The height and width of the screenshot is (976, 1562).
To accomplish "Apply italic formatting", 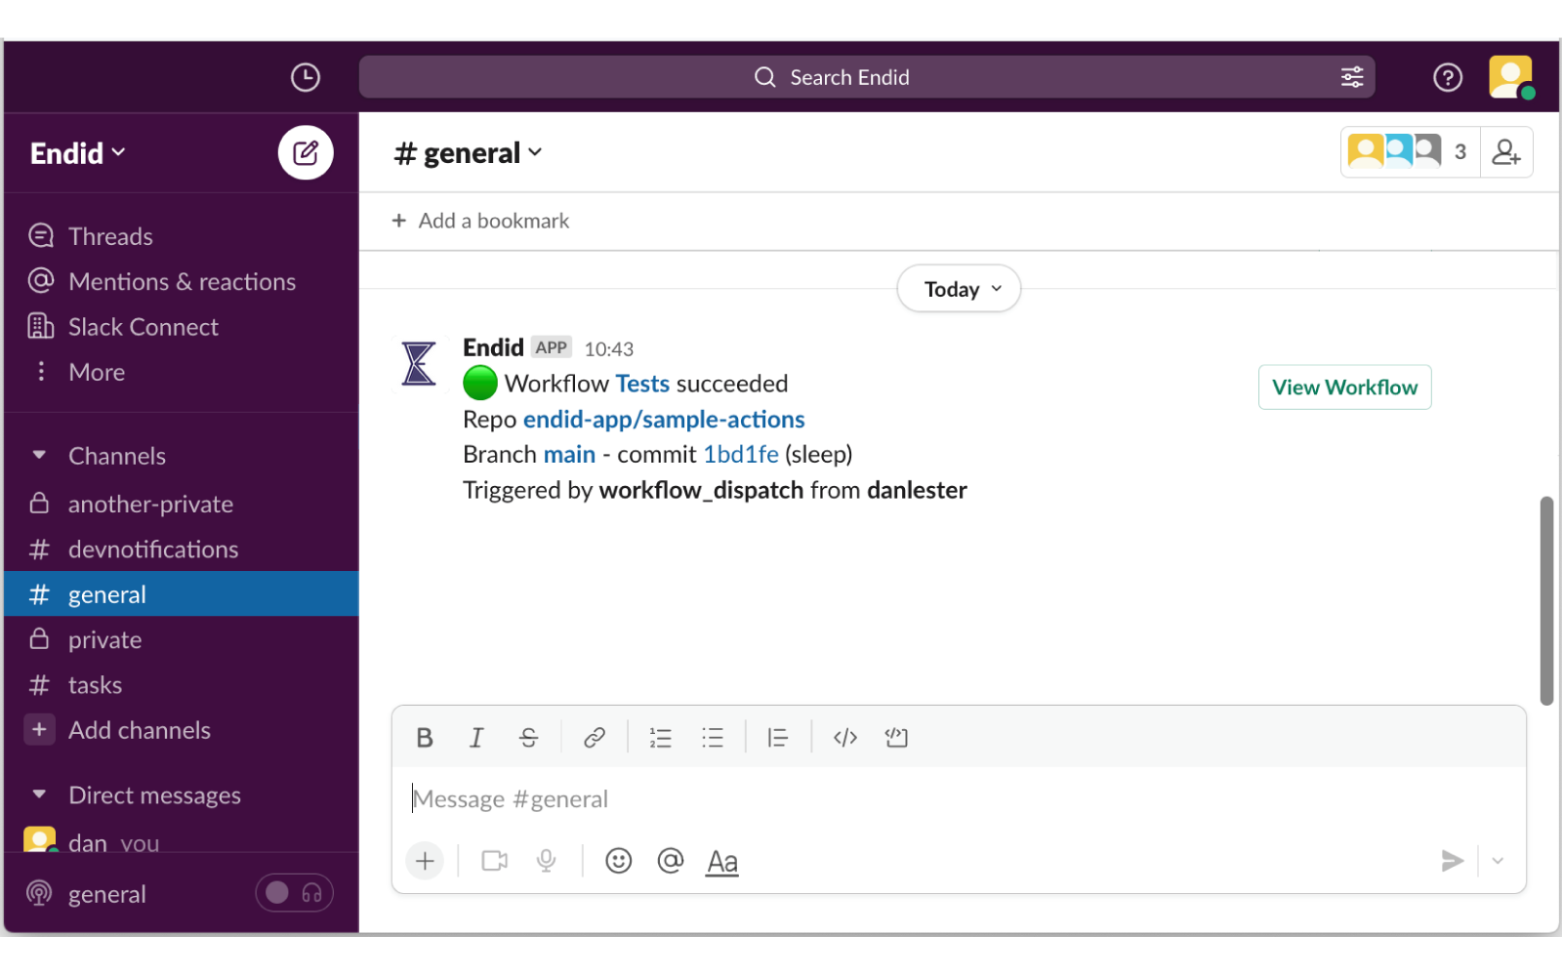I will tap(476, 738).
